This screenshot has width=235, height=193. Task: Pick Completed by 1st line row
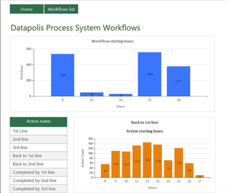click(x=39, y=172)
